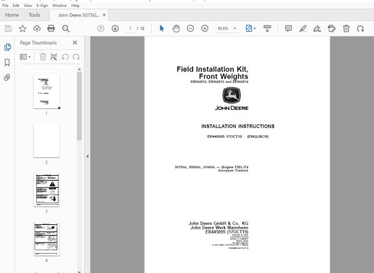Click the Stamp tool icon
Screen dimensions: 374x273
(x=332, y=29)
